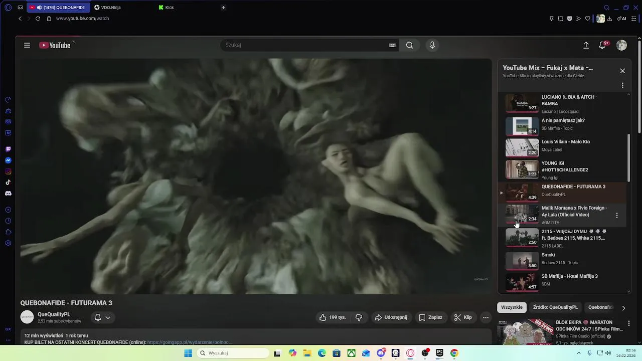
Task: Open a new browser tab
Action: 223,8
